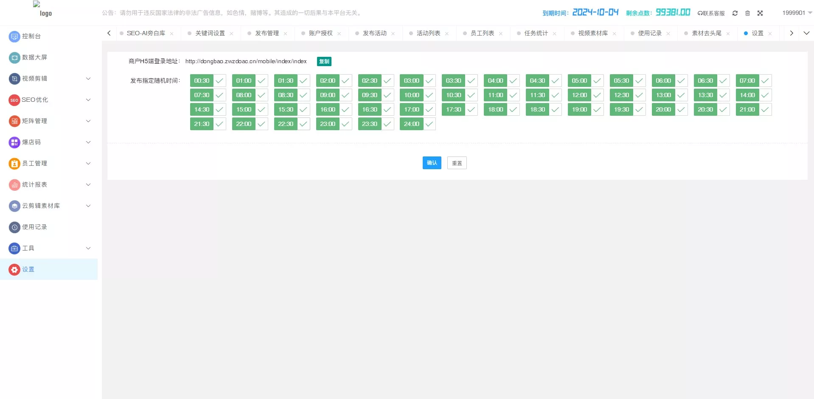The image size is (814, 399).
Task: Click the 设置 gear icon in sidebar
Action: (14, 270)
